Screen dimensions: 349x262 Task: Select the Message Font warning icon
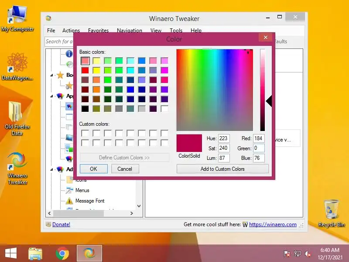[x=69, y=201]
